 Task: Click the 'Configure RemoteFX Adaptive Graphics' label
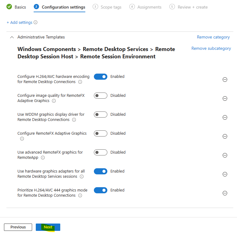tap(52, 133)
